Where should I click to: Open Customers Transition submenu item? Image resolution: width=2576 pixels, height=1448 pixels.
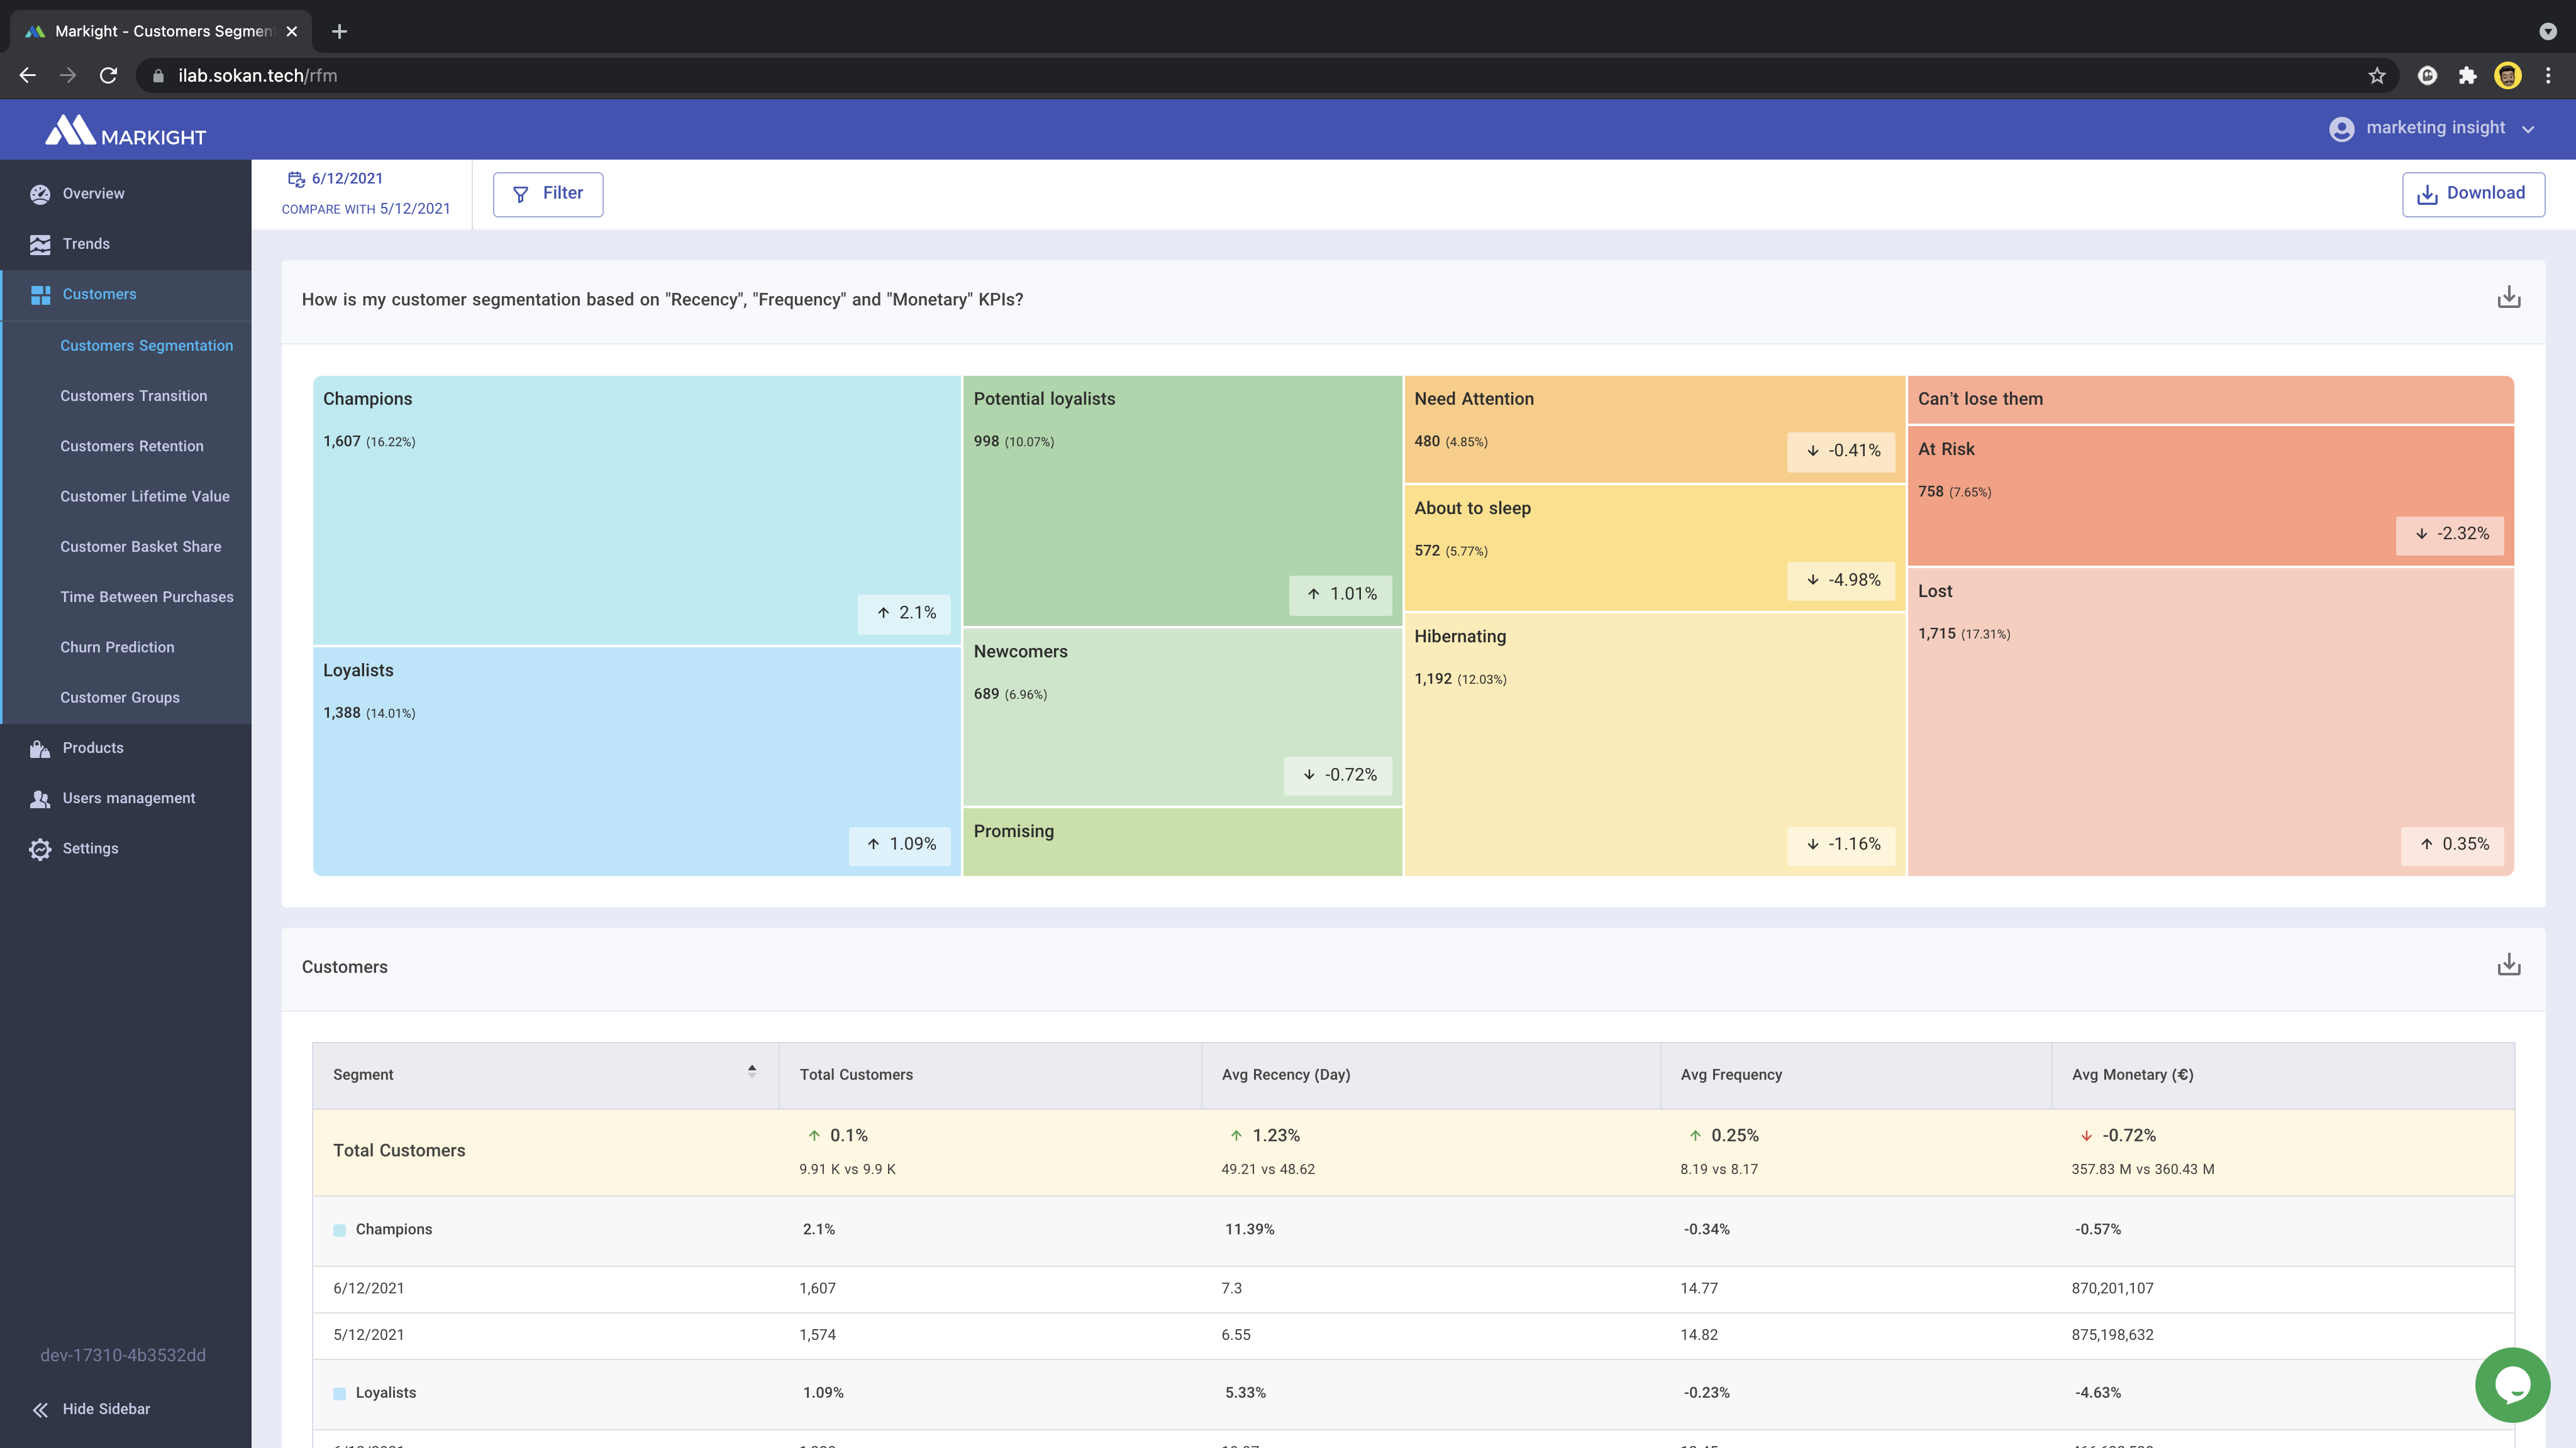coord(134,396)
